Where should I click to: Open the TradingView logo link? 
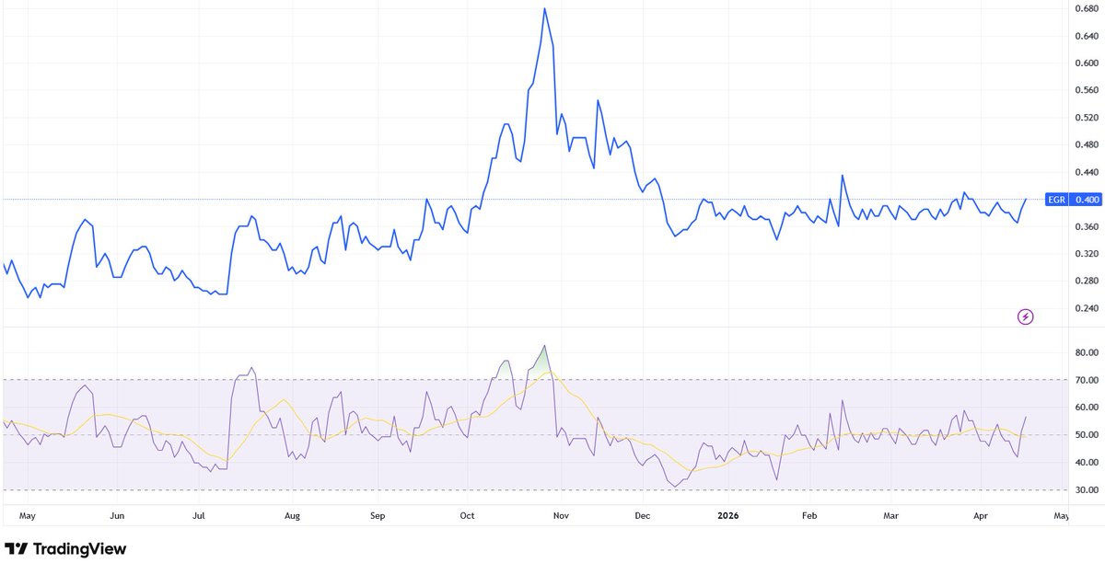(65, 548)
